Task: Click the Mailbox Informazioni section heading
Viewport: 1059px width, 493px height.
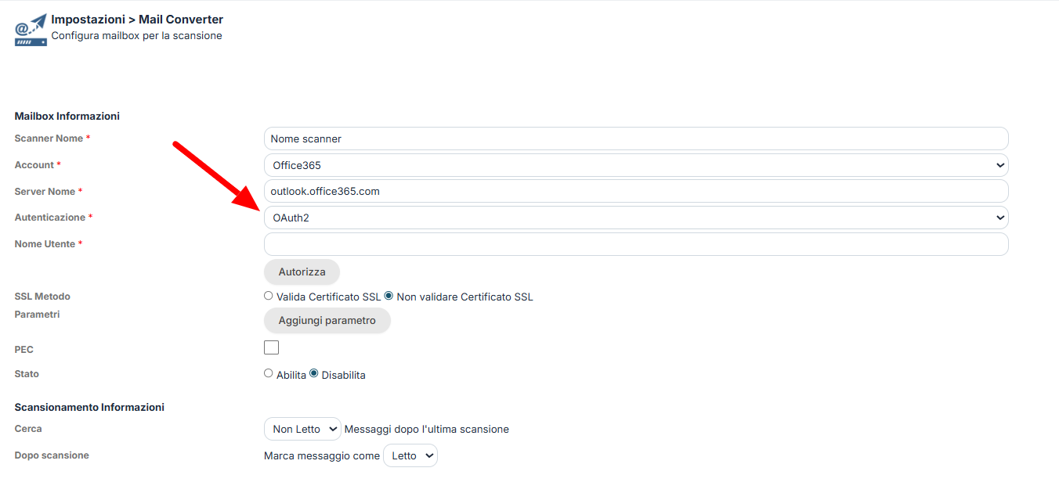Action: point(67,116)
